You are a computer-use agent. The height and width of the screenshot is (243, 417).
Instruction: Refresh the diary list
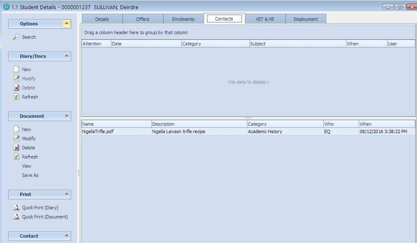coord(17,97)
